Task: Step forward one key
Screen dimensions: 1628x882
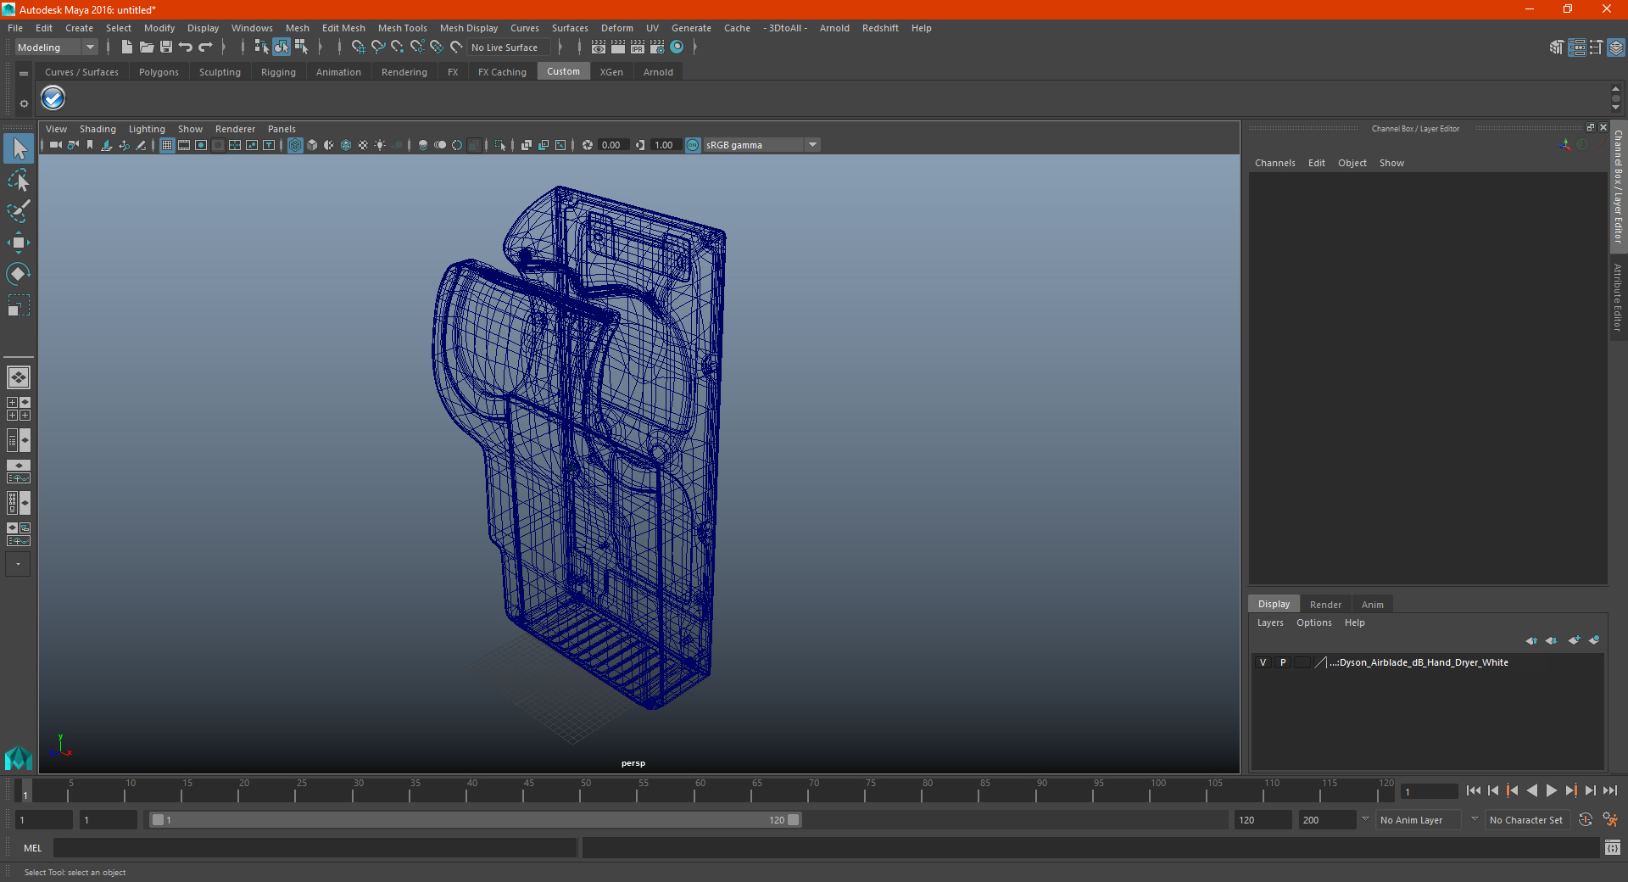Action: pos(1570,790)
